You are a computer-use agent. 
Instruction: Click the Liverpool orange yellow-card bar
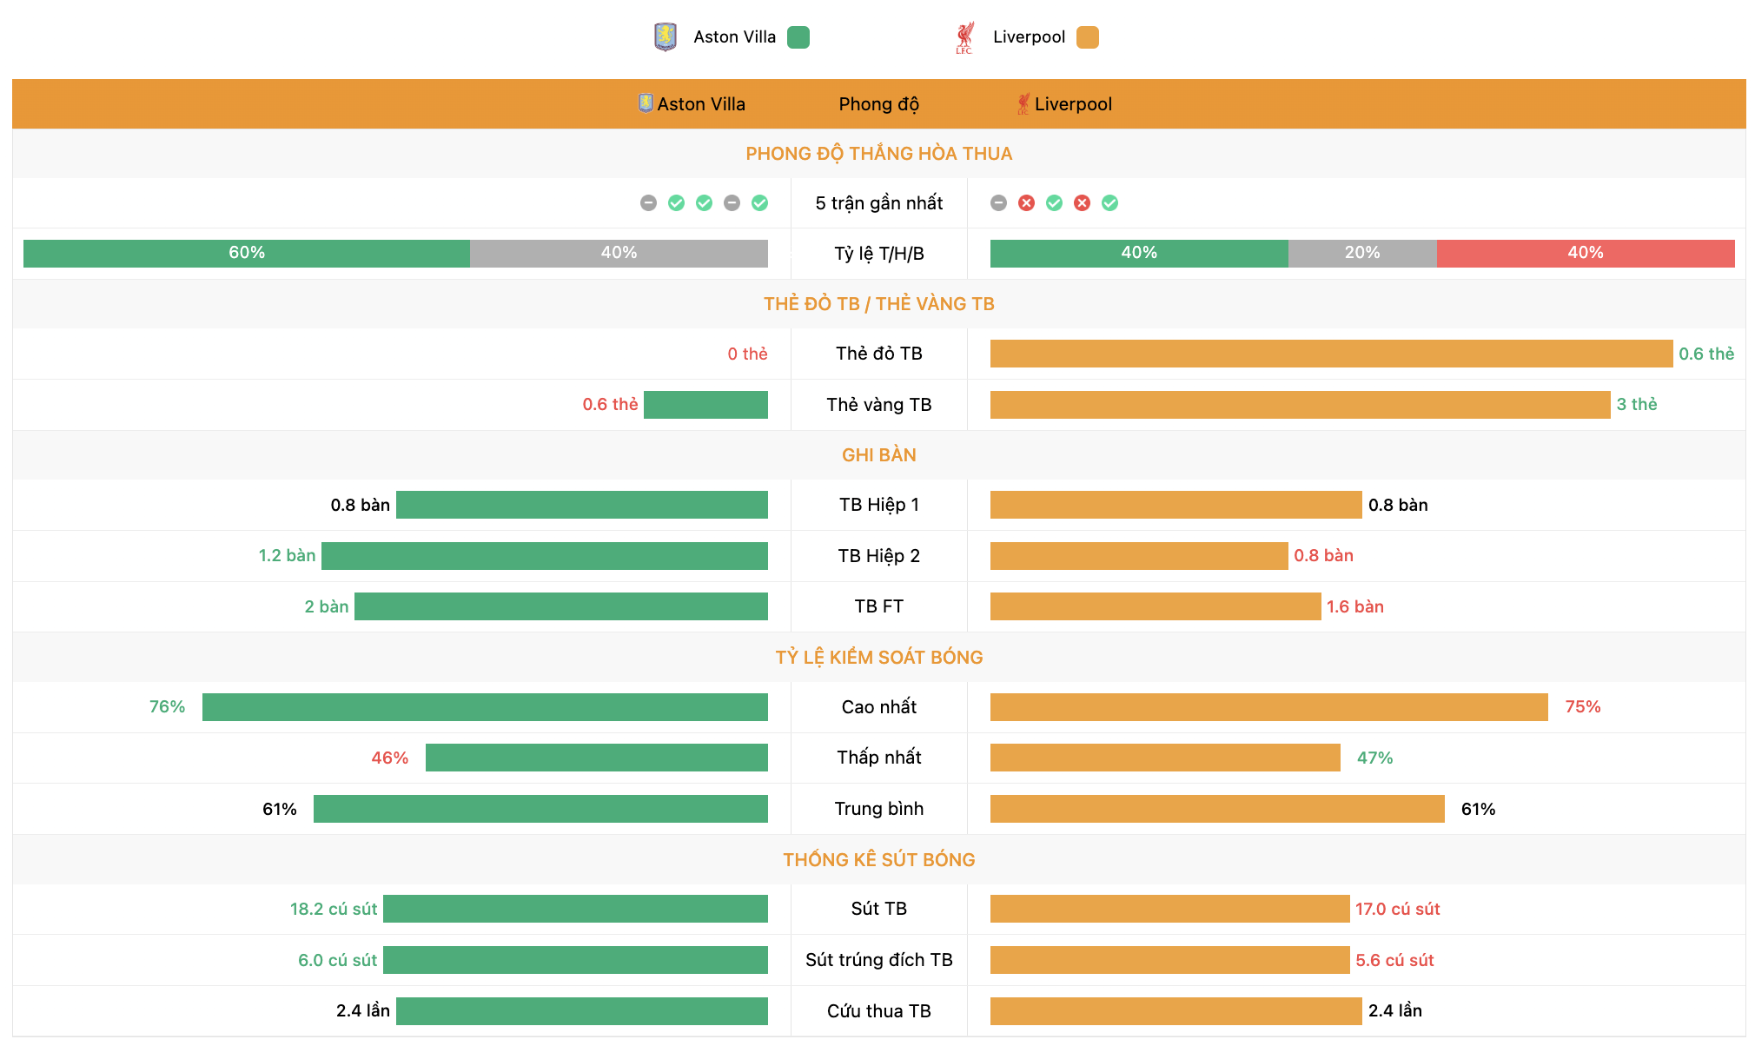(x=1300, y=405)
